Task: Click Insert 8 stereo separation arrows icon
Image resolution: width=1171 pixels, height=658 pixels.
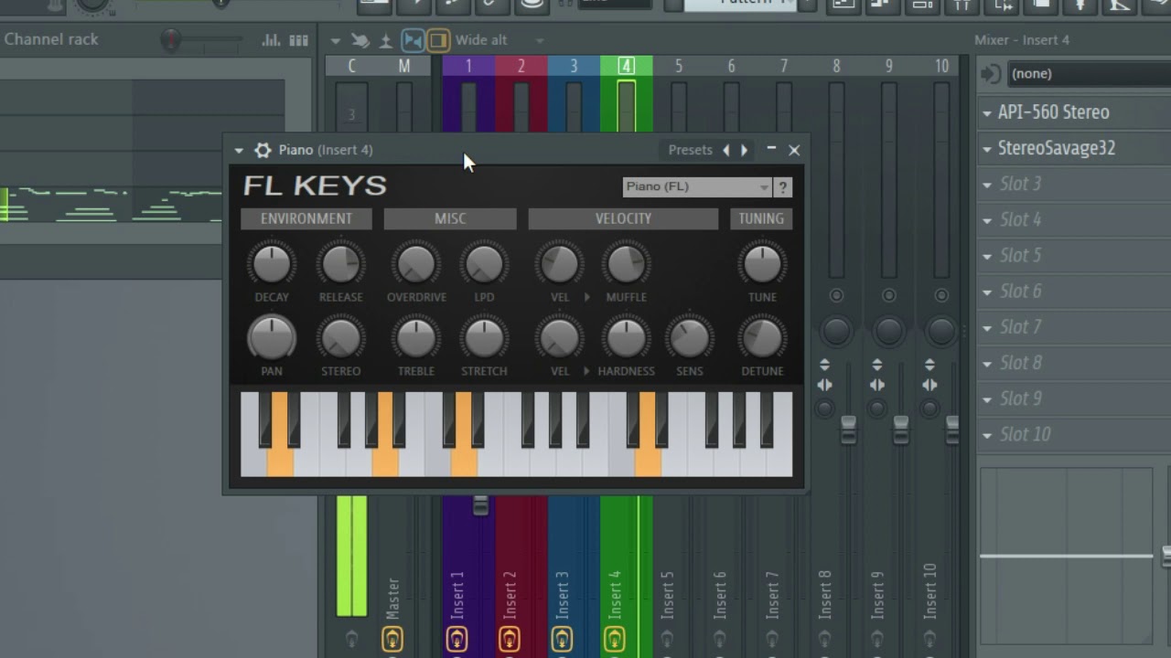Action: point(824,385)
